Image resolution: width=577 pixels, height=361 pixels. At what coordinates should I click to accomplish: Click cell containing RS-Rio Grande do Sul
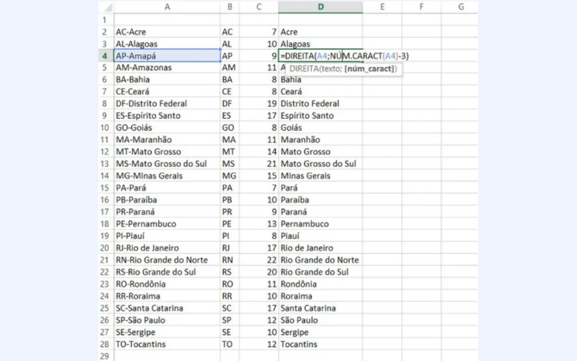tap(167, 272)
